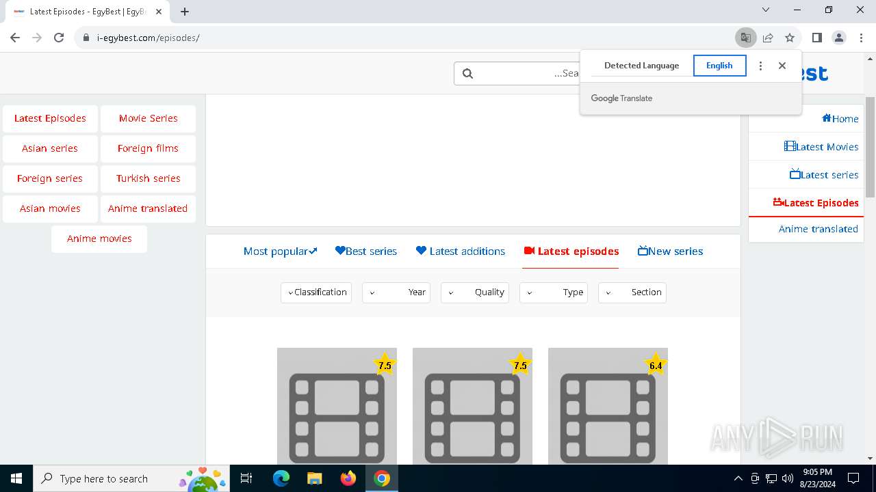Select English in translate popup
This screenshot has height=492, width=876.
(719, 66)
